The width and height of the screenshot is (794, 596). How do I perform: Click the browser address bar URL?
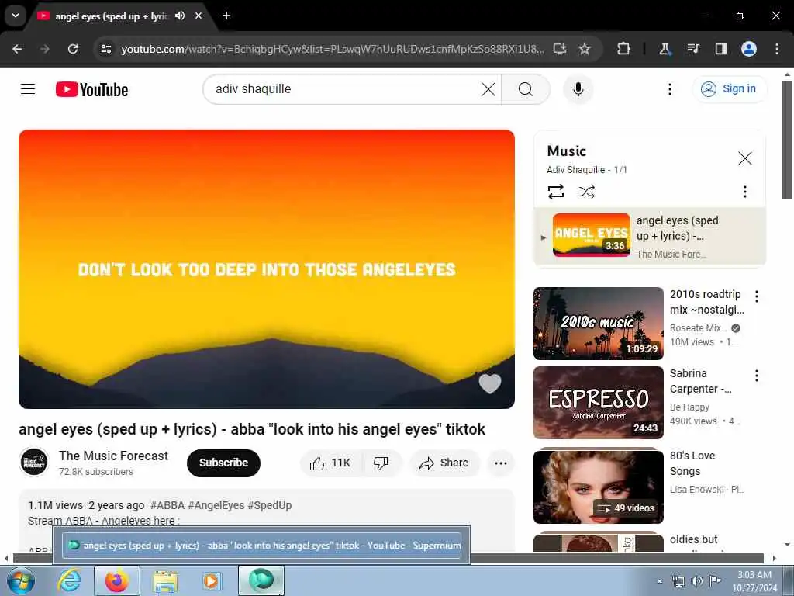(x=333, y=49)
